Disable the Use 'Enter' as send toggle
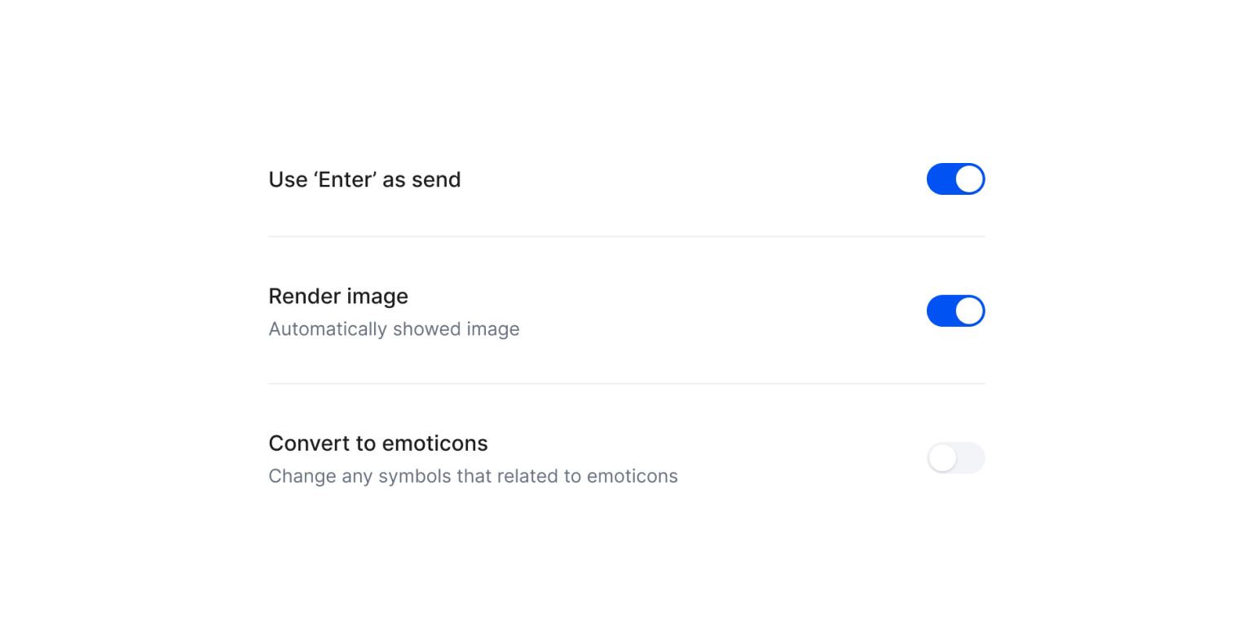The image size is (1252, 626). pyautogui.click(x=955, y=179)
